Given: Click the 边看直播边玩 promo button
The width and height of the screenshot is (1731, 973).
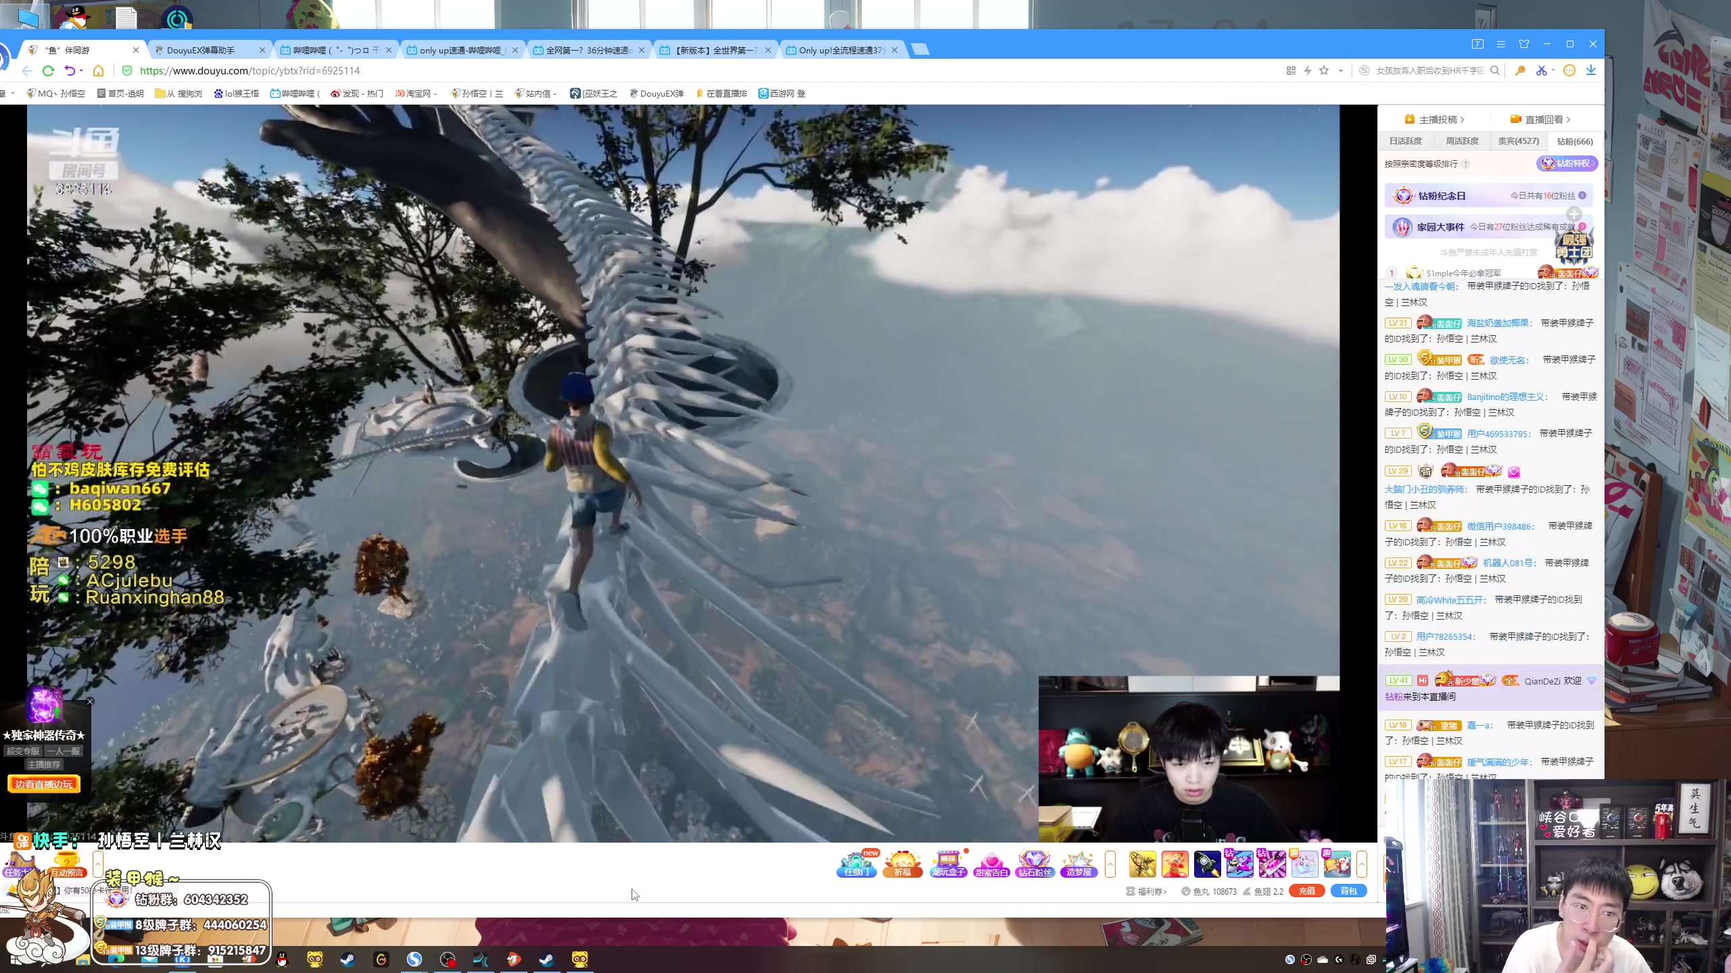Looking at the screenshot, I should click(44, 784).
